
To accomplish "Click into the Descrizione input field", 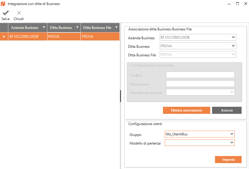I will pyautogui.click(x=200, y=84).
